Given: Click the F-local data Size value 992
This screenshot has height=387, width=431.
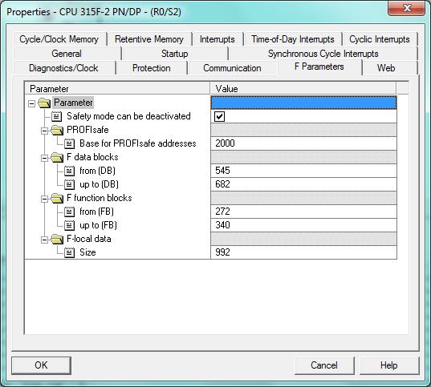Looking at the screenshot, I should 303,252.
